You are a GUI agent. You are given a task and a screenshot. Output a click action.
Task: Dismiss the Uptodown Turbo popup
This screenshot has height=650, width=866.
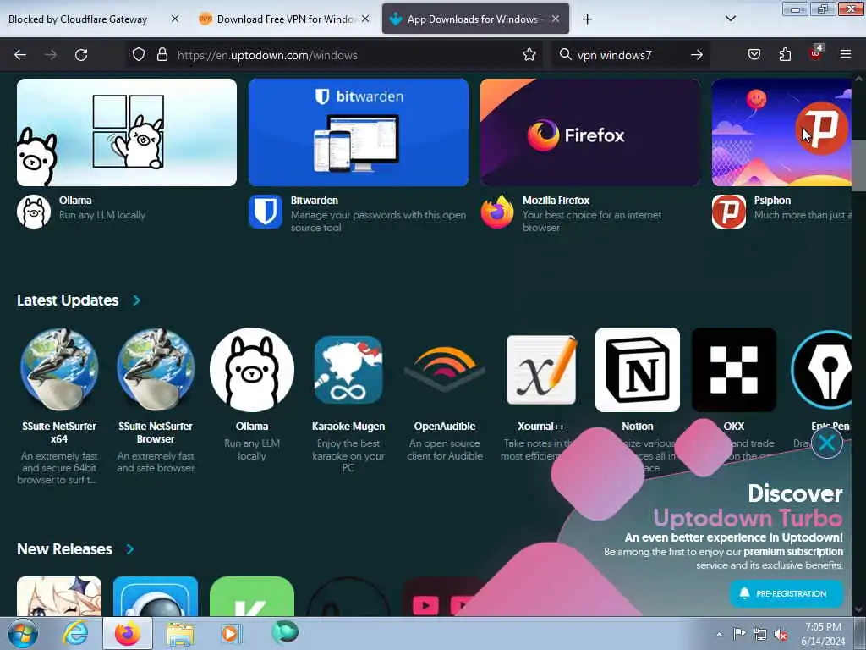827,443
